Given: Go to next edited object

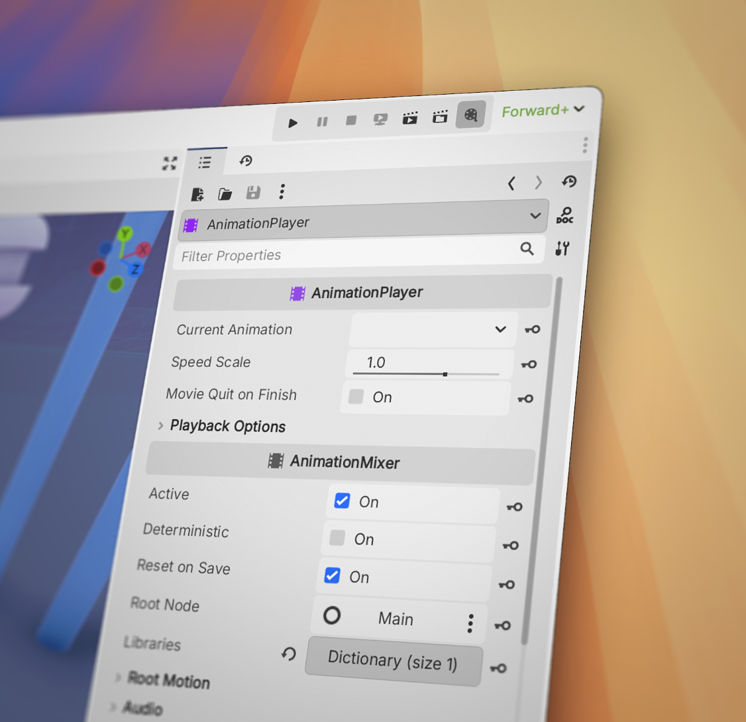Looking at the screenshot, I should tap(538, 183).
